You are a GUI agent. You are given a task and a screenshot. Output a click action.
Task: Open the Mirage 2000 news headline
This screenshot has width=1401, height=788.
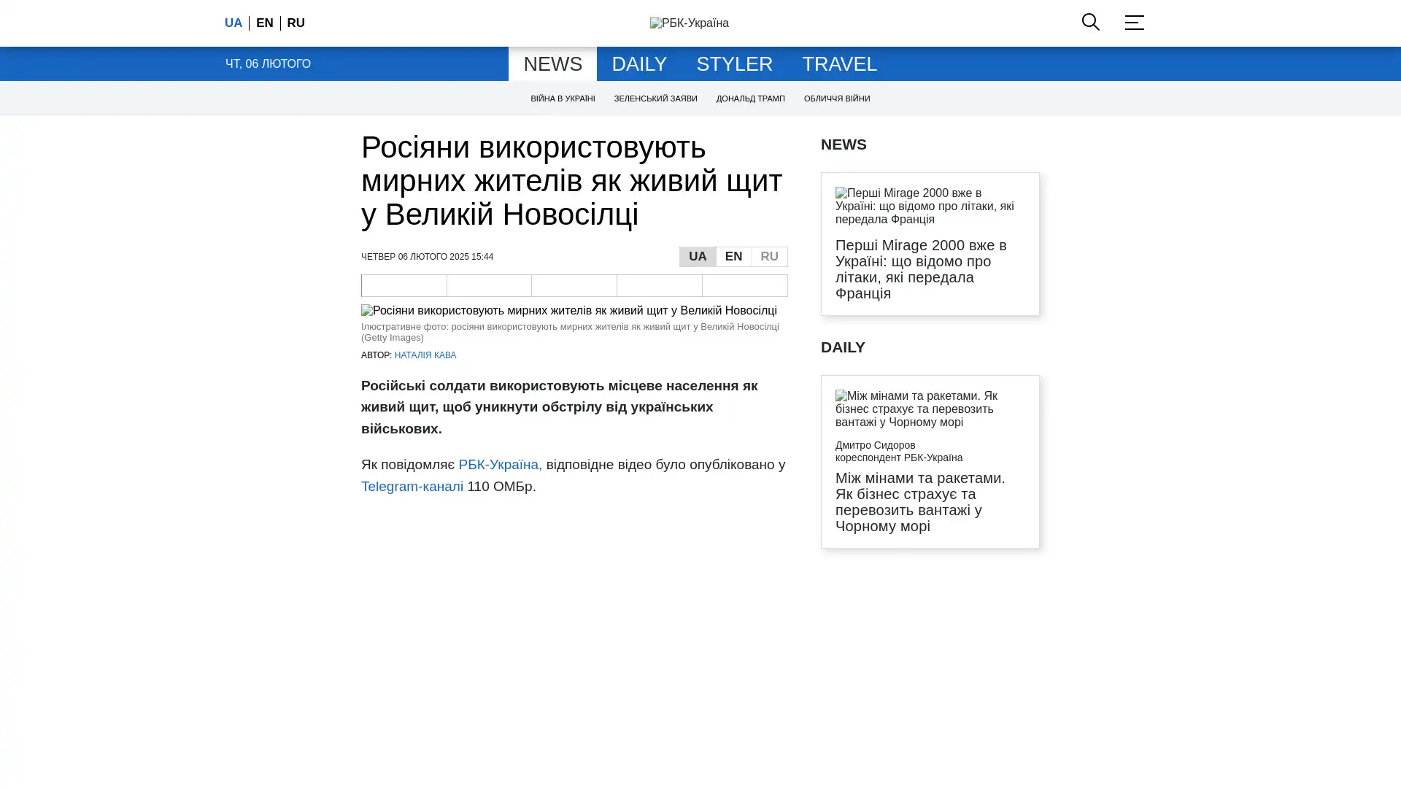pos(920,269)
